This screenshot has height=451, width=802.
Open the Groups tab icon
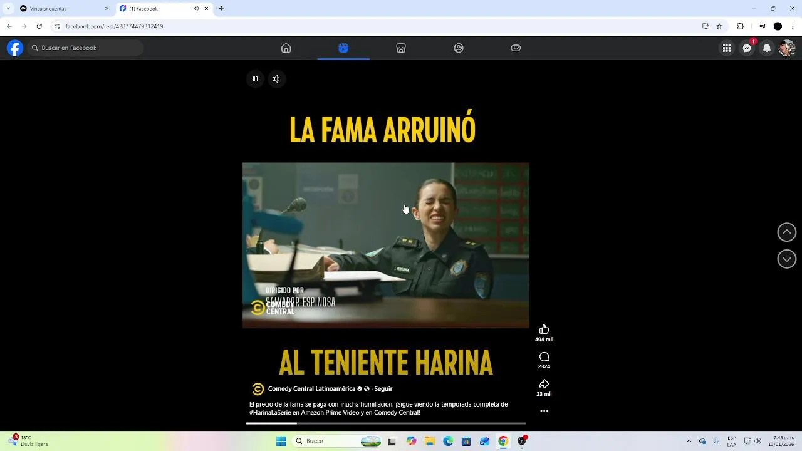coord(459,48)
